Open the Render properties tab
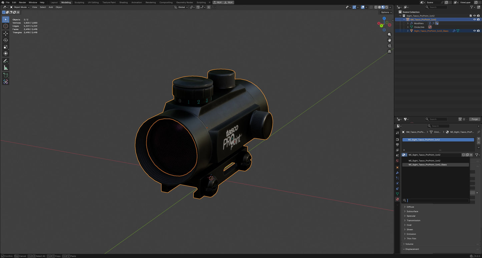482x258 pixels. [x=397, y=140]
